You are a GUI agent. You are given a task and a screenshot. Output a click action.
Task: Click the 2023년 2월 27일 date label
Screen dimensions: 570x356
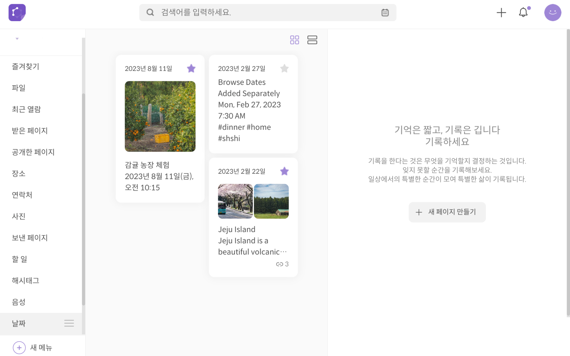(x=242, y=68)
